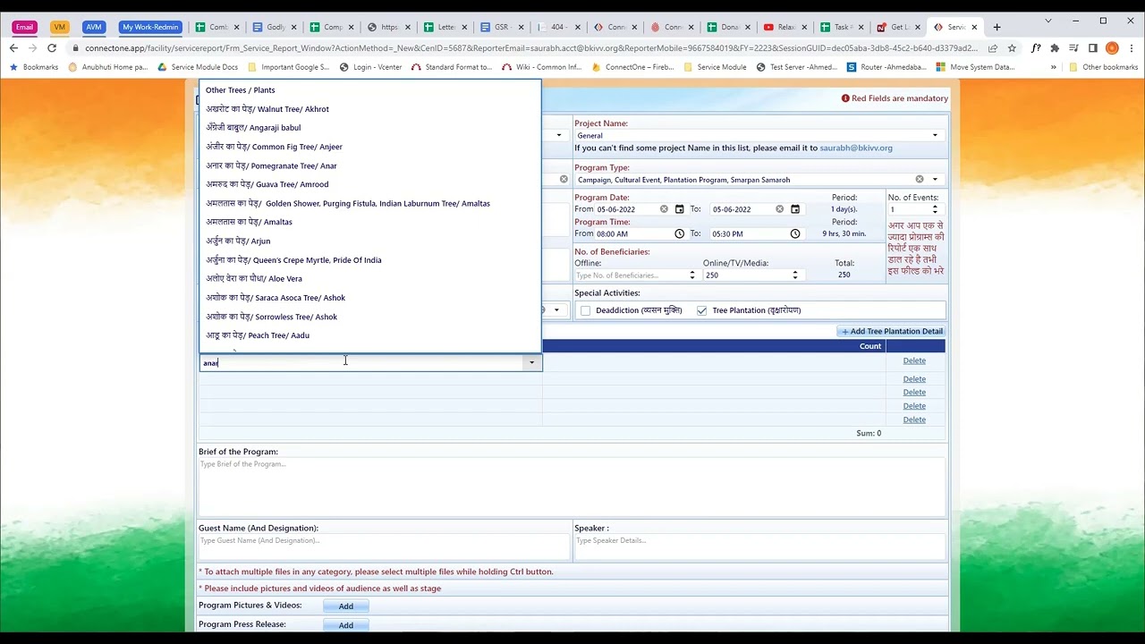Click Add Tree Plantation Detail button
Image resolution: width=1145 pixels, height=644 pixels.
[x=891, y=331]
